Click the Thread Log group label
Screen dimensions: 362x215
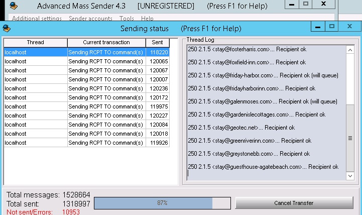coord(200,40)
